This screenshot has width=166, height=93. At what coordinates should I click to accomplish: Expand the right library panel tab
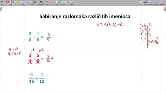pos(165,9)
